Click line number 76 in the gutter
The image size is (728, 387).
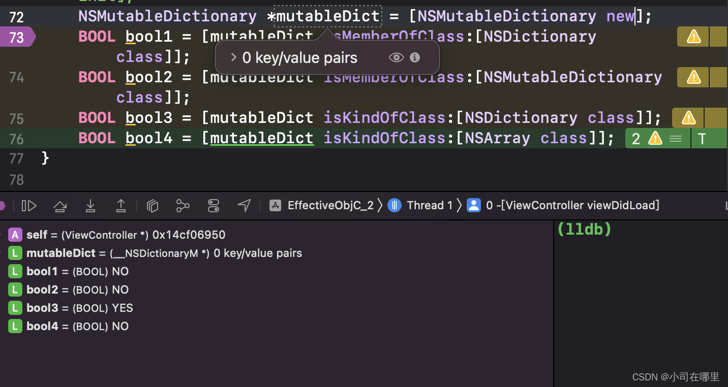tap(17, 139)
